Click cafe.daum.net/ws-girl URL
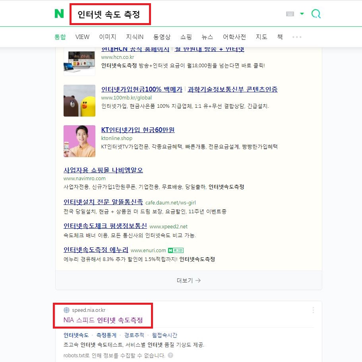This screenshot has height=362, width=362. [x=170, y=203]
